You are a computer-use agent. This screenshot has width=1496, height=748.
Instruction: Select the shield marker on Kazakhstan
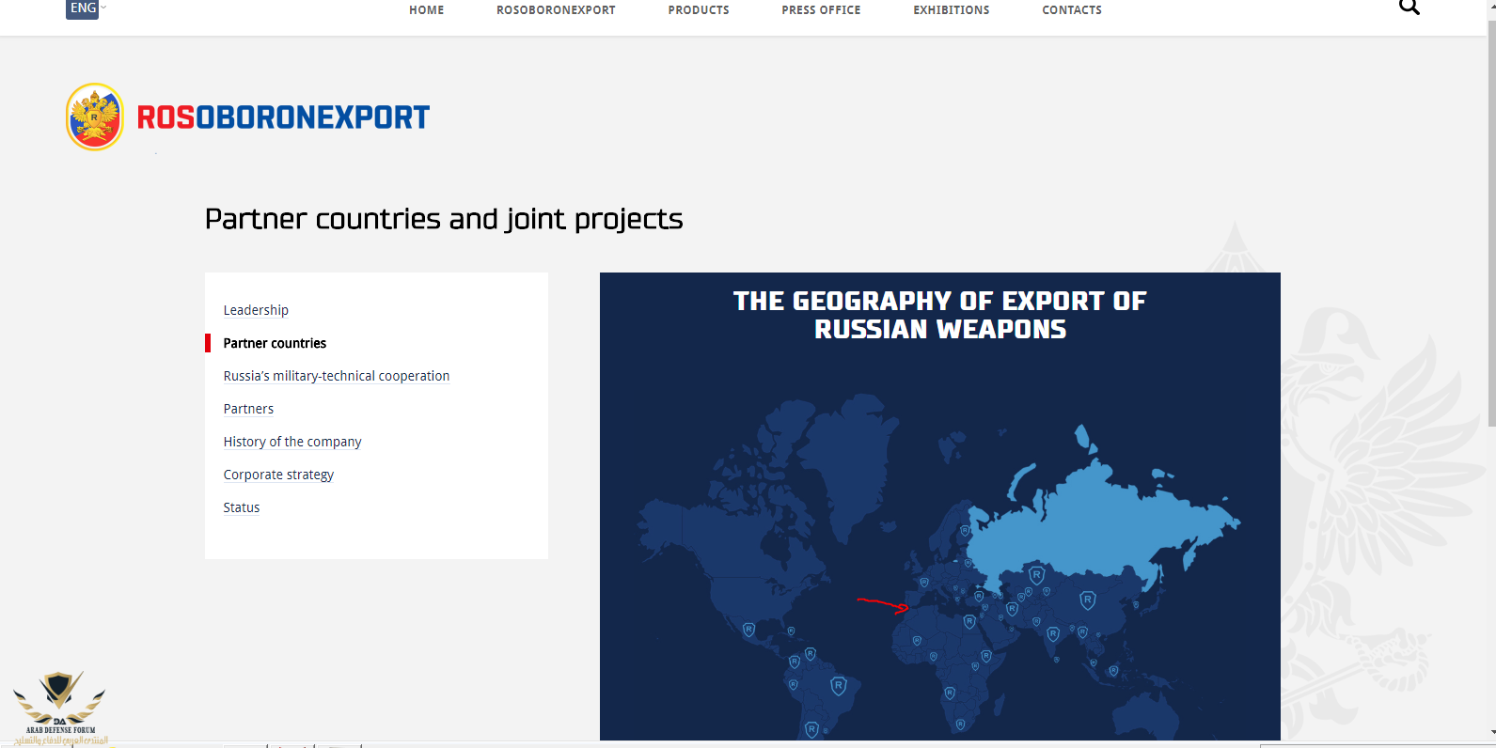click(1036, 575)
